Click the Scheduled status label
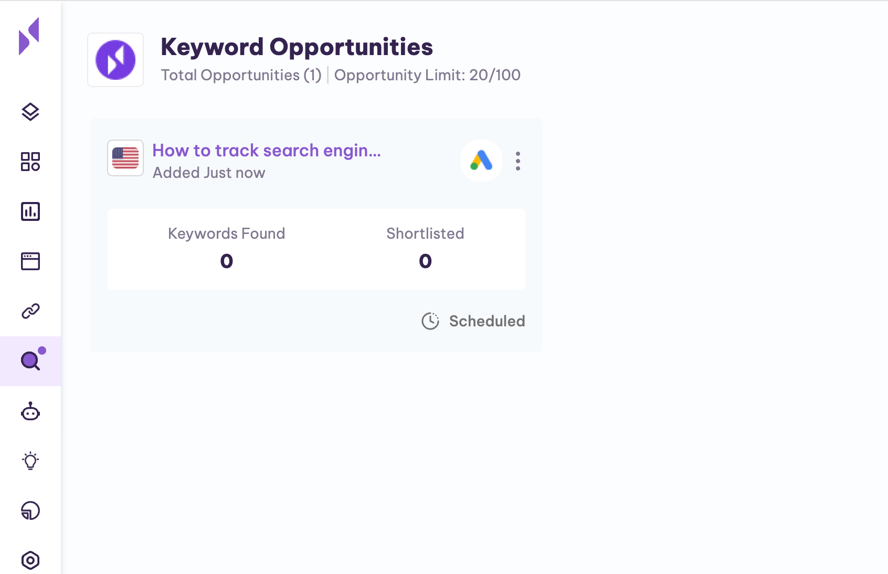 tap(487, 321)
